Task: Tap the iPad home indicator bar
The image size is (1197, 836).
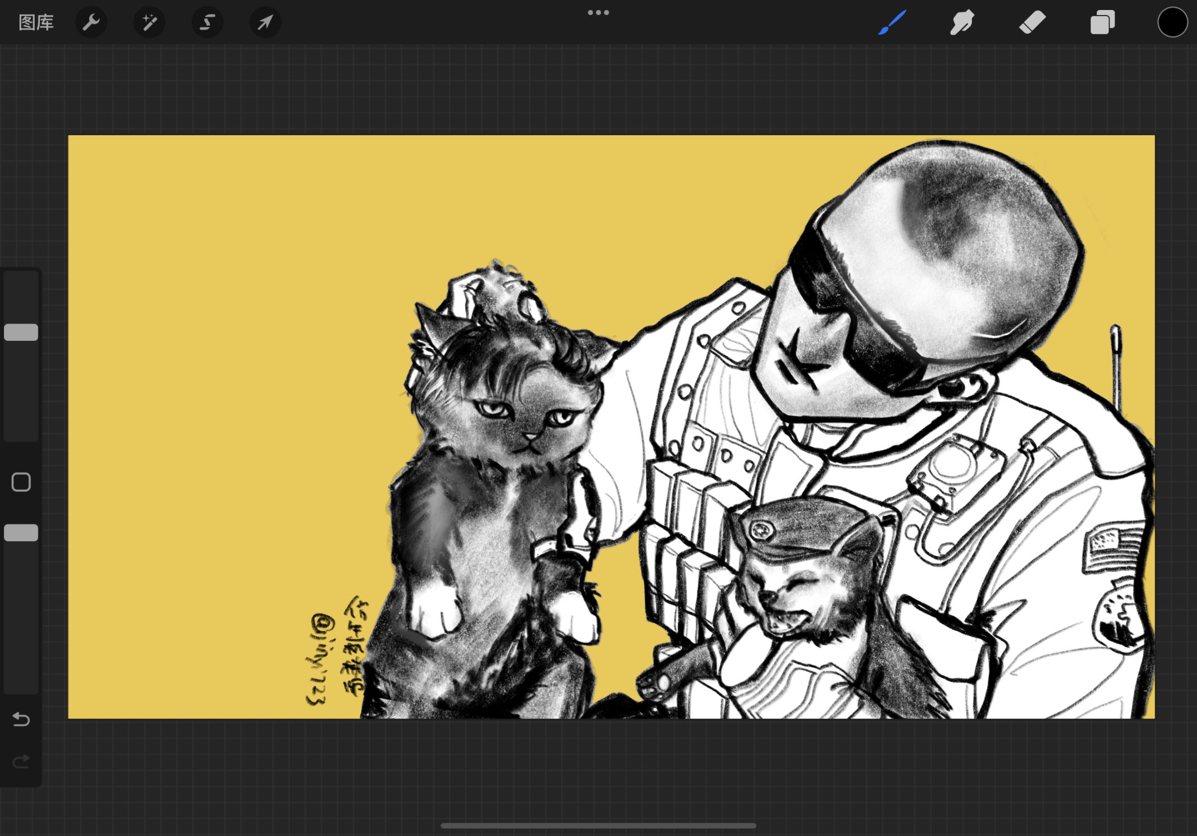Action: point(598,825)
